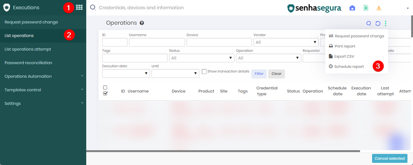Open the Vendor dropdown
Image resolution: width=413 pixels, height=165 pixels.
coord(286,42)
